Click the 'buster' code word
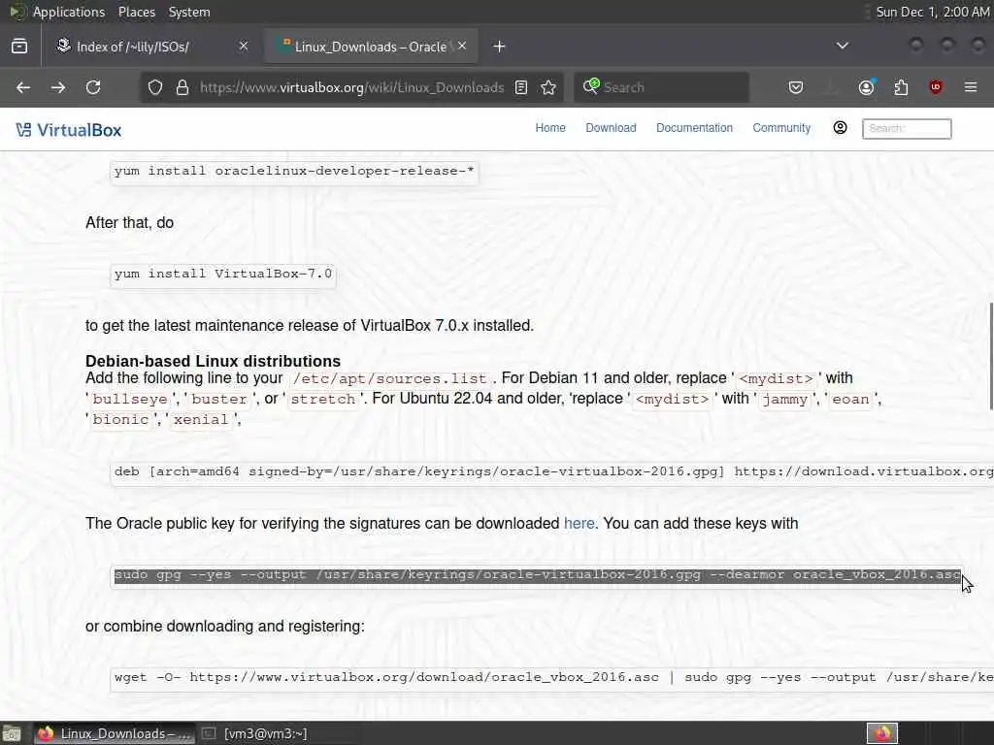 219,399
